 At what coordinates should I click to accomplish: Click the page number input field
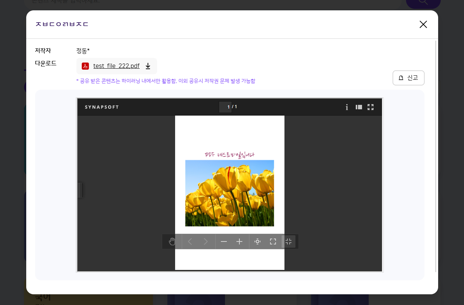coord(225,107)
